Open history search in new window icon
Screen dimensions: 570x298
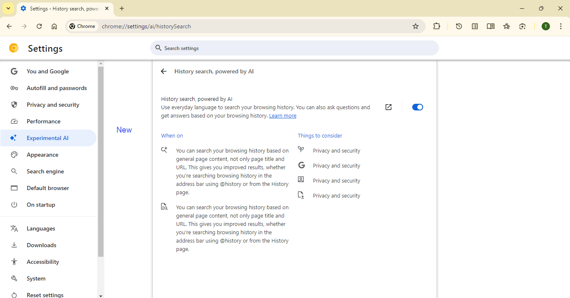point(388,107)
